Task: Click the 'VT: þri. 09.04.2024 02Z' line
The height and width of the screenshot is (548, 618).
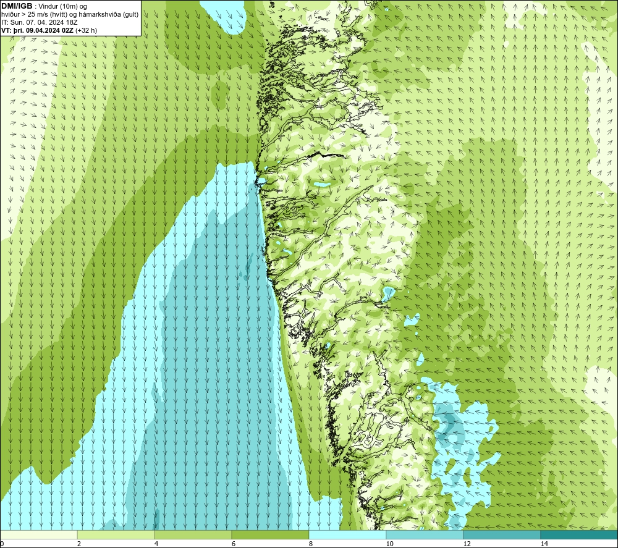Action: tap(37, 30)
